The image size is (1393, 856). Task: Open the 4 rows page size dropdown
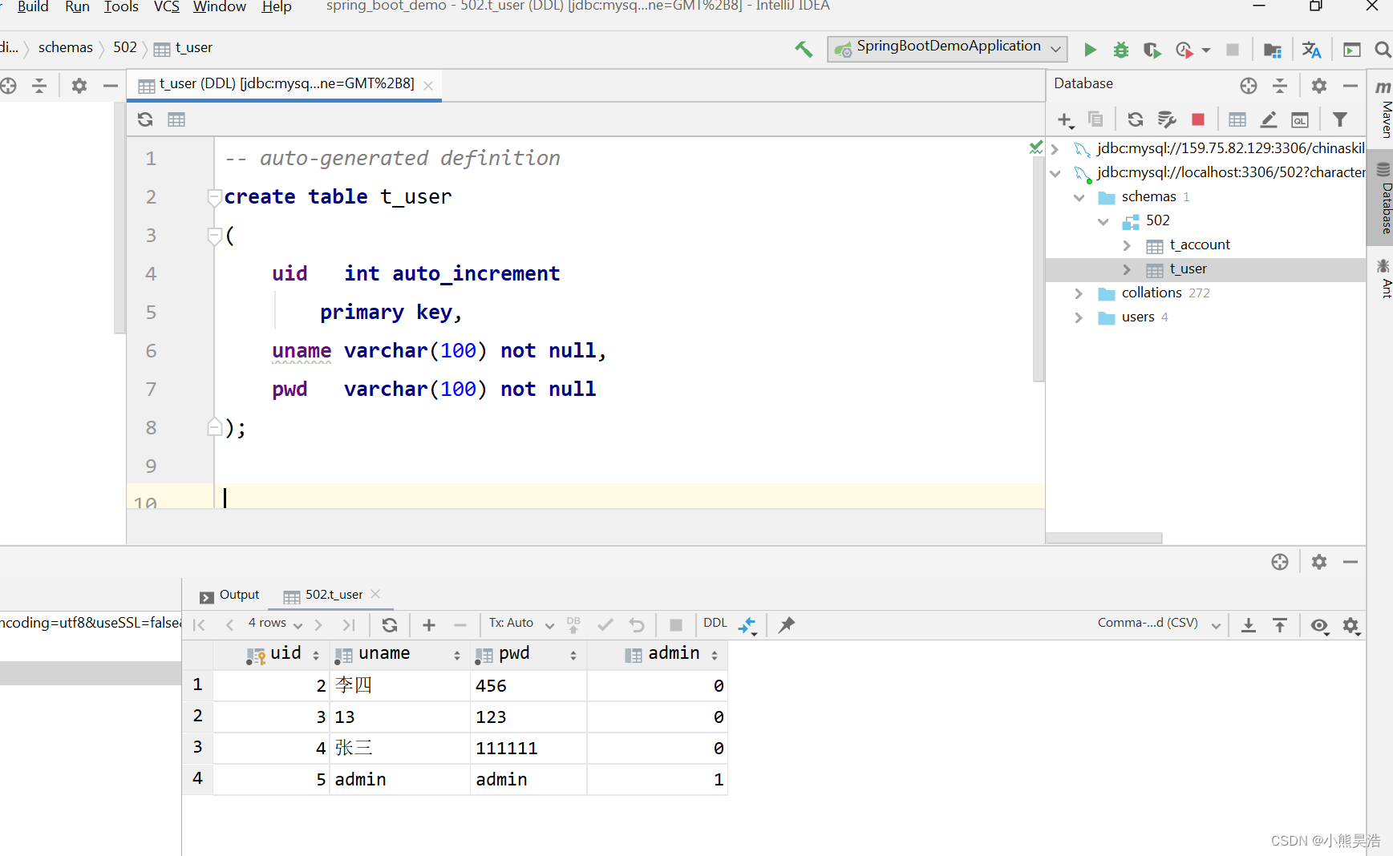(x=275, y=624)
